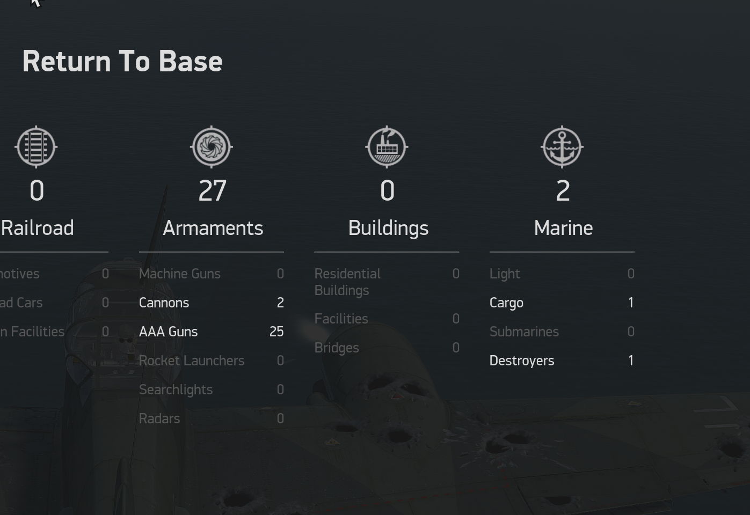This screenshot has width=750, height=515.
Task: Click the Buildings category label
Action: (388, 228)
